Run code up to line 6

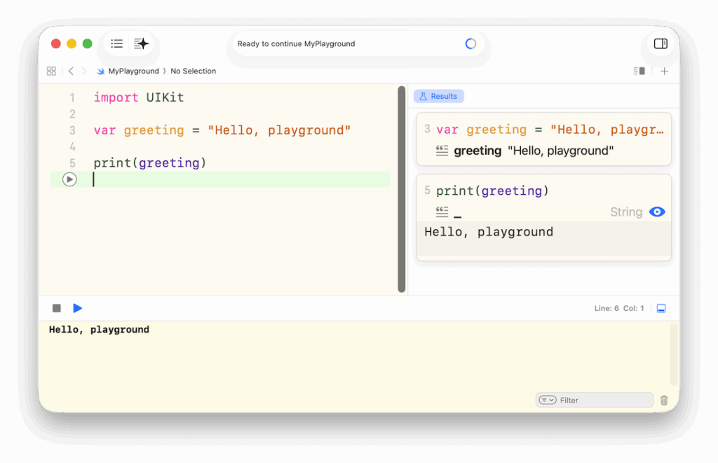(69, 179)
